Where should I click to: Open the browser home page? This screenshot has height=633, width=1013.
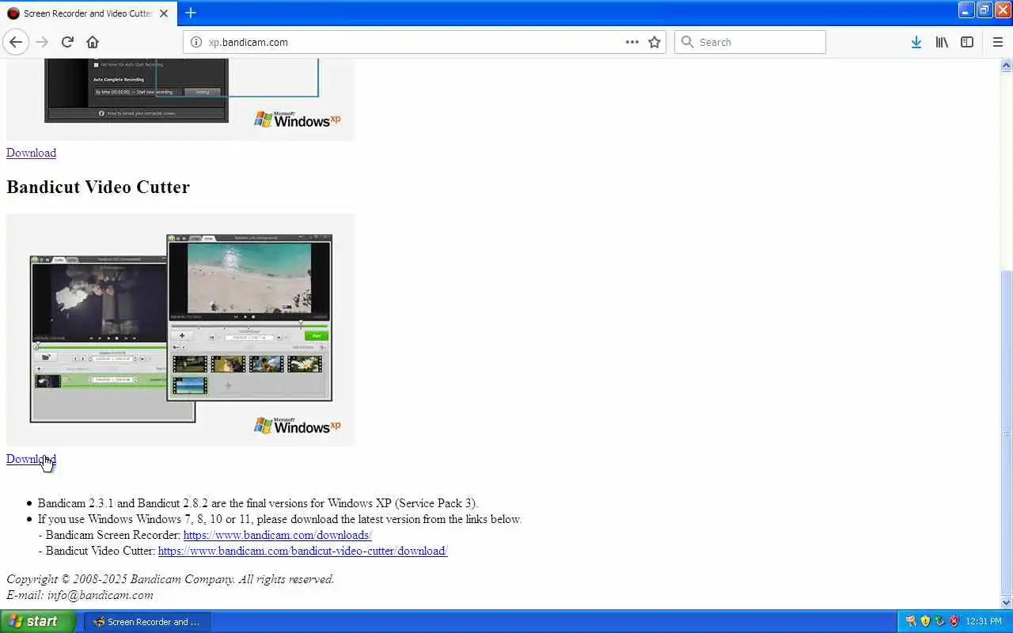click(93, 42)
